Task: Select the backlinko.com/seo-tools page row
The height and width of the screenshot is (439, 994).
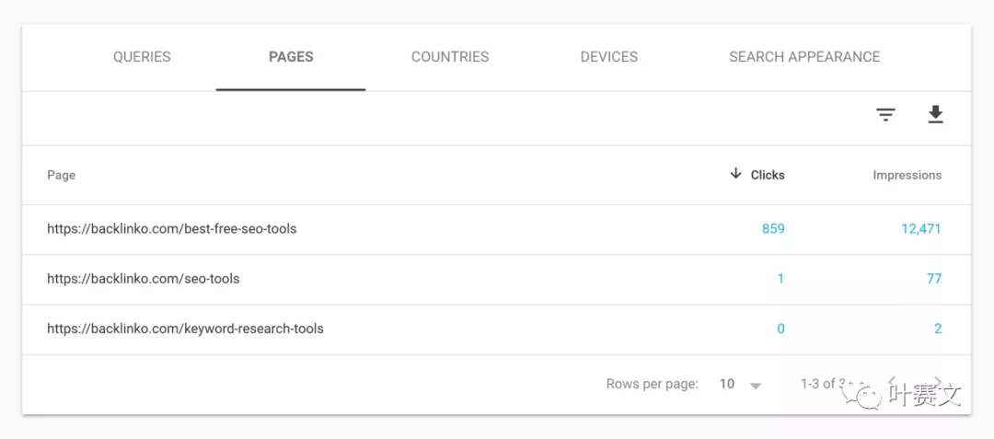Action: (x=496, y=280)
